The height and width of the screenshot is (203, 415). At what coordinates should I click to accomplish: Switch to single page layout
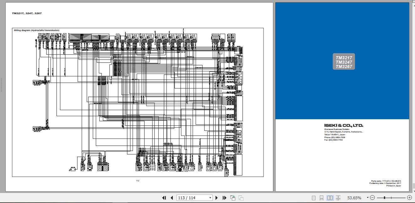coord(313,198)
